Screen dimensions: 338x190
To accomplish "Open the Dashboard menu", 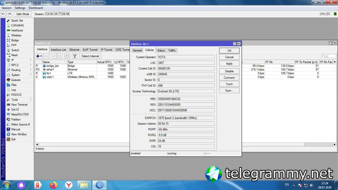I will point(36,8).
